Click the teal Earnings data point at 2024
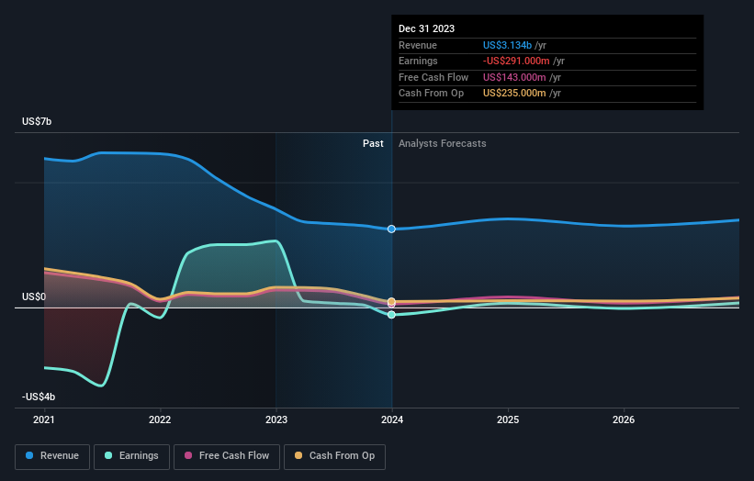The image size is (754, 481). coord(391,315)
